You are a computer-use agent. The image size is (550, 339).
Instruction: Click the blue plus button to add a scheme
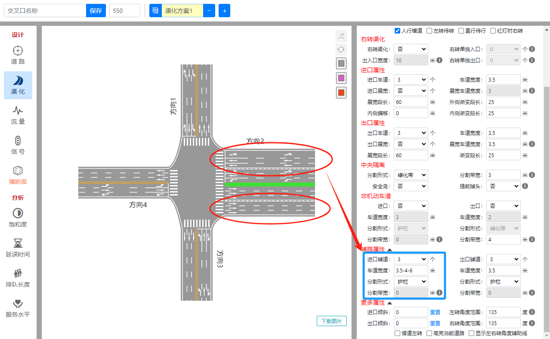pos(224,11)
